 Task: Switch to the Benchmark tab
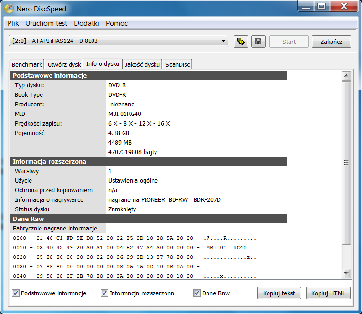tap(27, 64)
